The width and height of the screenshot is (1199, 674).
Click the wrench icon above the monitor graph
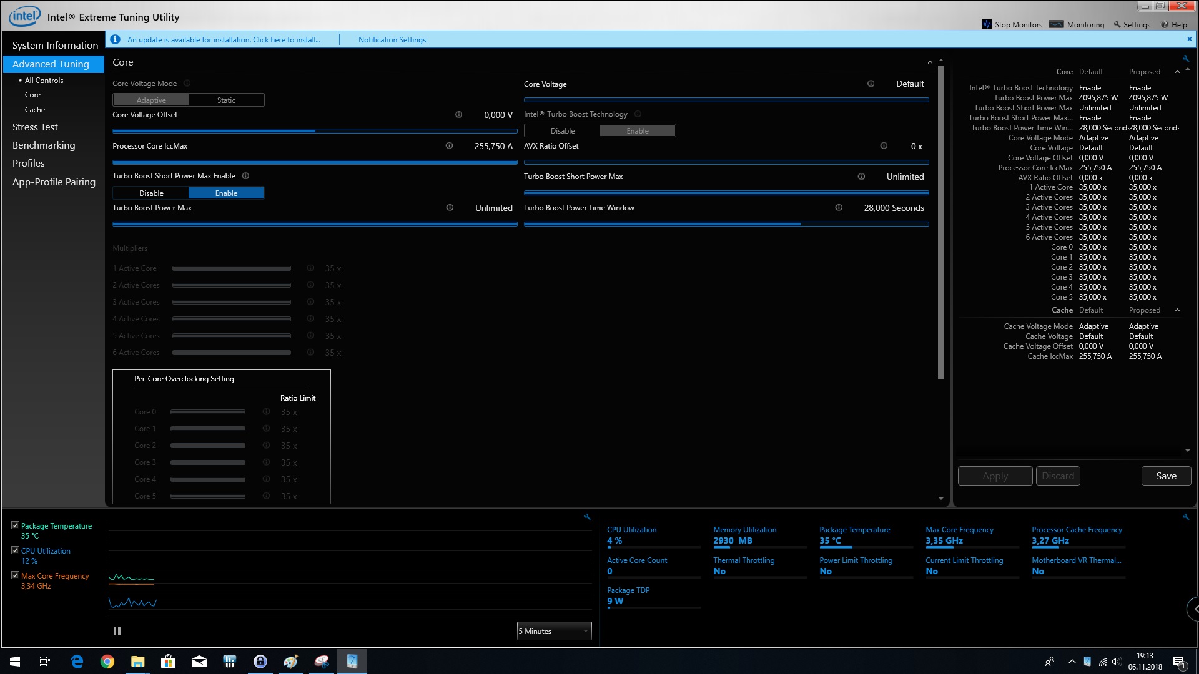(x=587, y=517)
